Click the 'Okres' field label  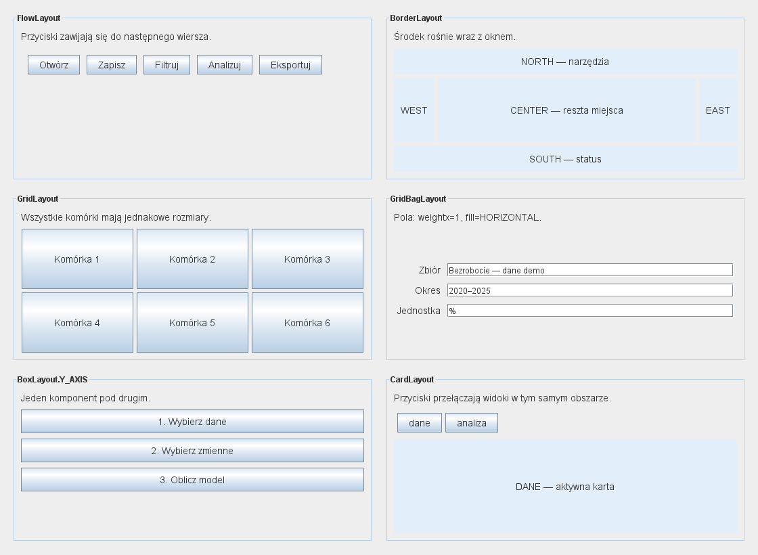coord(428,290)
